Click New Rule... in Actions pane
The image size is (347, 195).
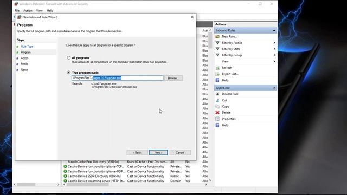pyautogui.click(x=229, y=36)
